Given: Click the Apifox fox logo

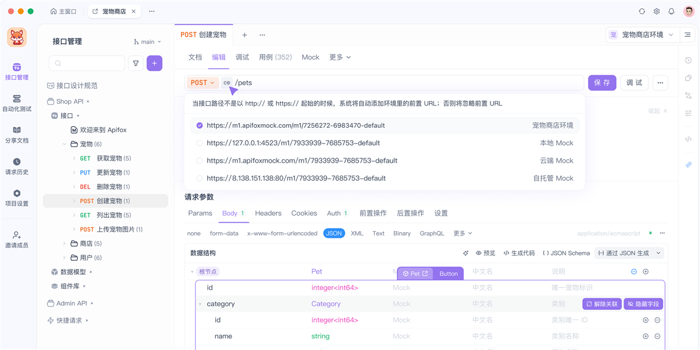Looking at the screenshot, I should [17, 37].
